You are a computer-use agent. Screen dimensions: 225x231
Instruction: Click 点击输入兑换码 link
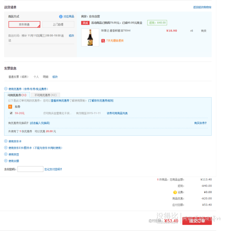coord(40,123)
